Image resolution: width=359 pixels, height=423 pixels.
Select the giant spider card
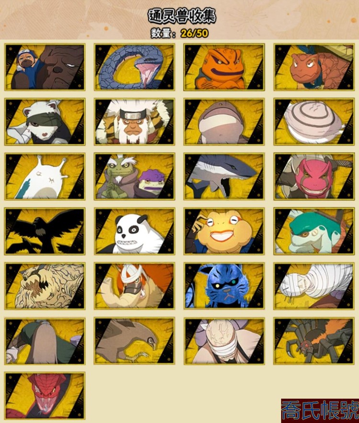click(x=314, y=341)
